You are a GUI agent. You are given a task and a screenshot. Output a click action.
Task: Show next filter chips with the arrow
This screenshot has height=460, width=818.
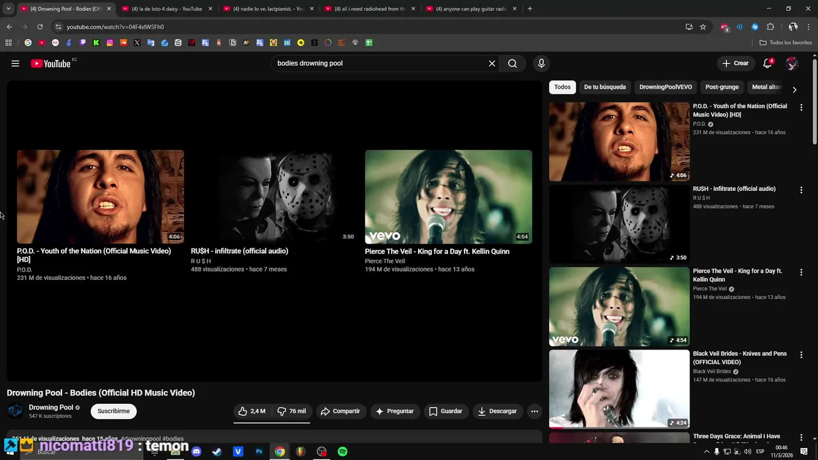tap(794, 90)
